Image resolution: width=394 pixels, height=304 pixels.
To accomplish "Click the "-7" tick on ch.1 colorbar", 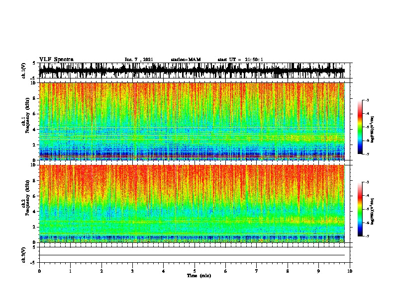I will point(367,154).
